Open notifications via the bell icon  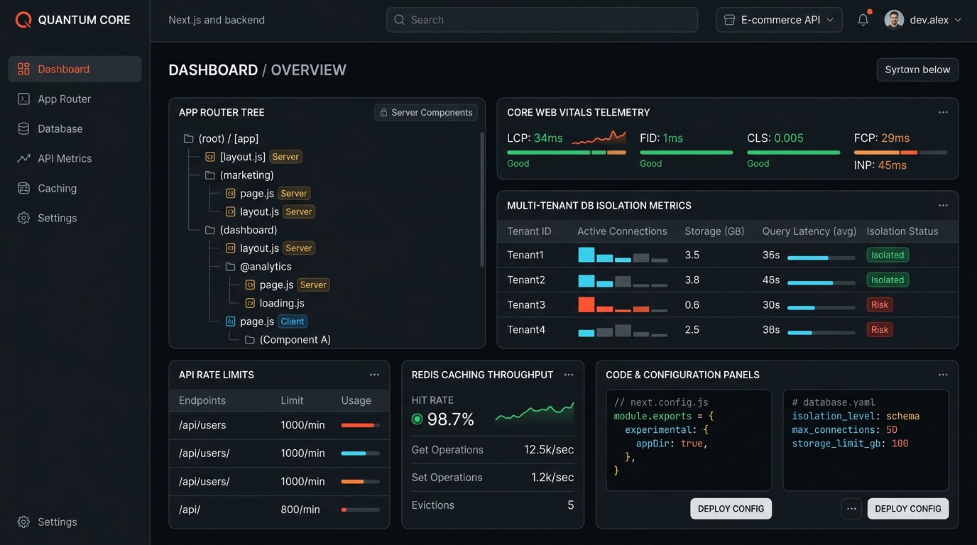pos(863,19)
